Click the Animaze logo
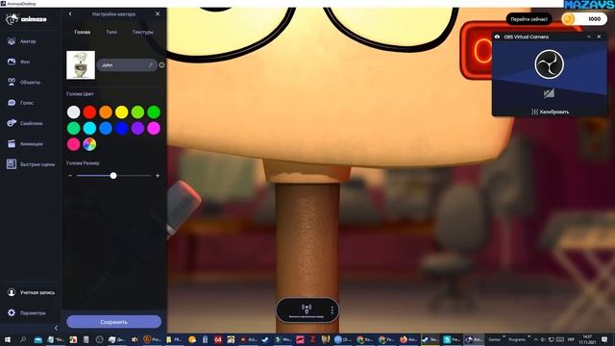 [x=26, y=18]
